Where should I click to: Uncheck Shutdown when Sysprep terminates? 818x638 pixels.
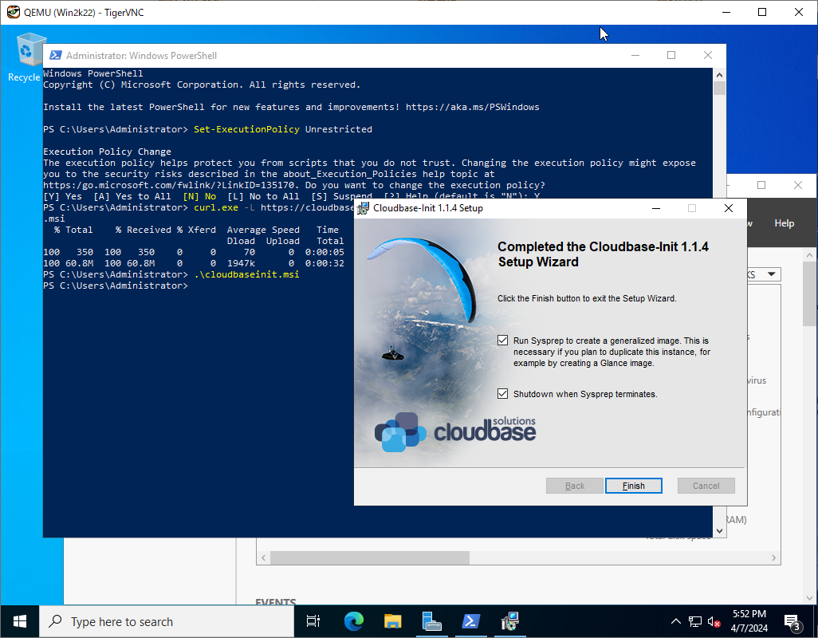(x=502, y=394)
